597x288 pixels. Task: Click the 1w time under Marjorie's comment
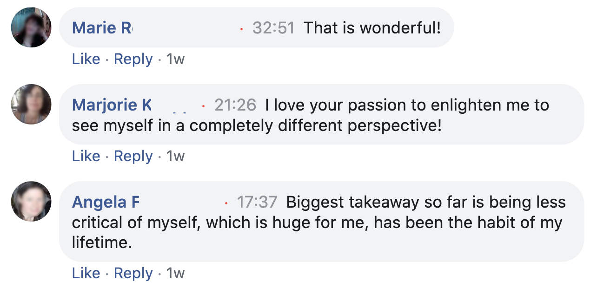tap(175, 156)
